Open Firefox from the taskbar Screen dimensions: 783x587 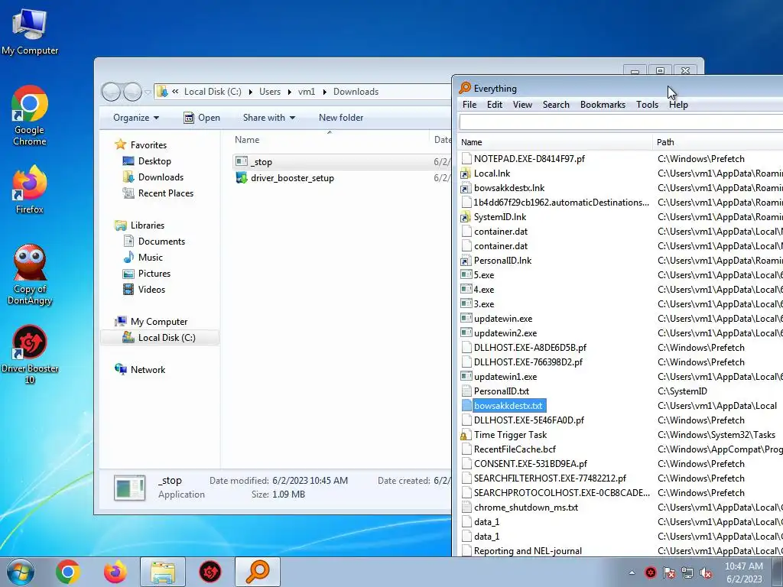[x=115, y=572]
